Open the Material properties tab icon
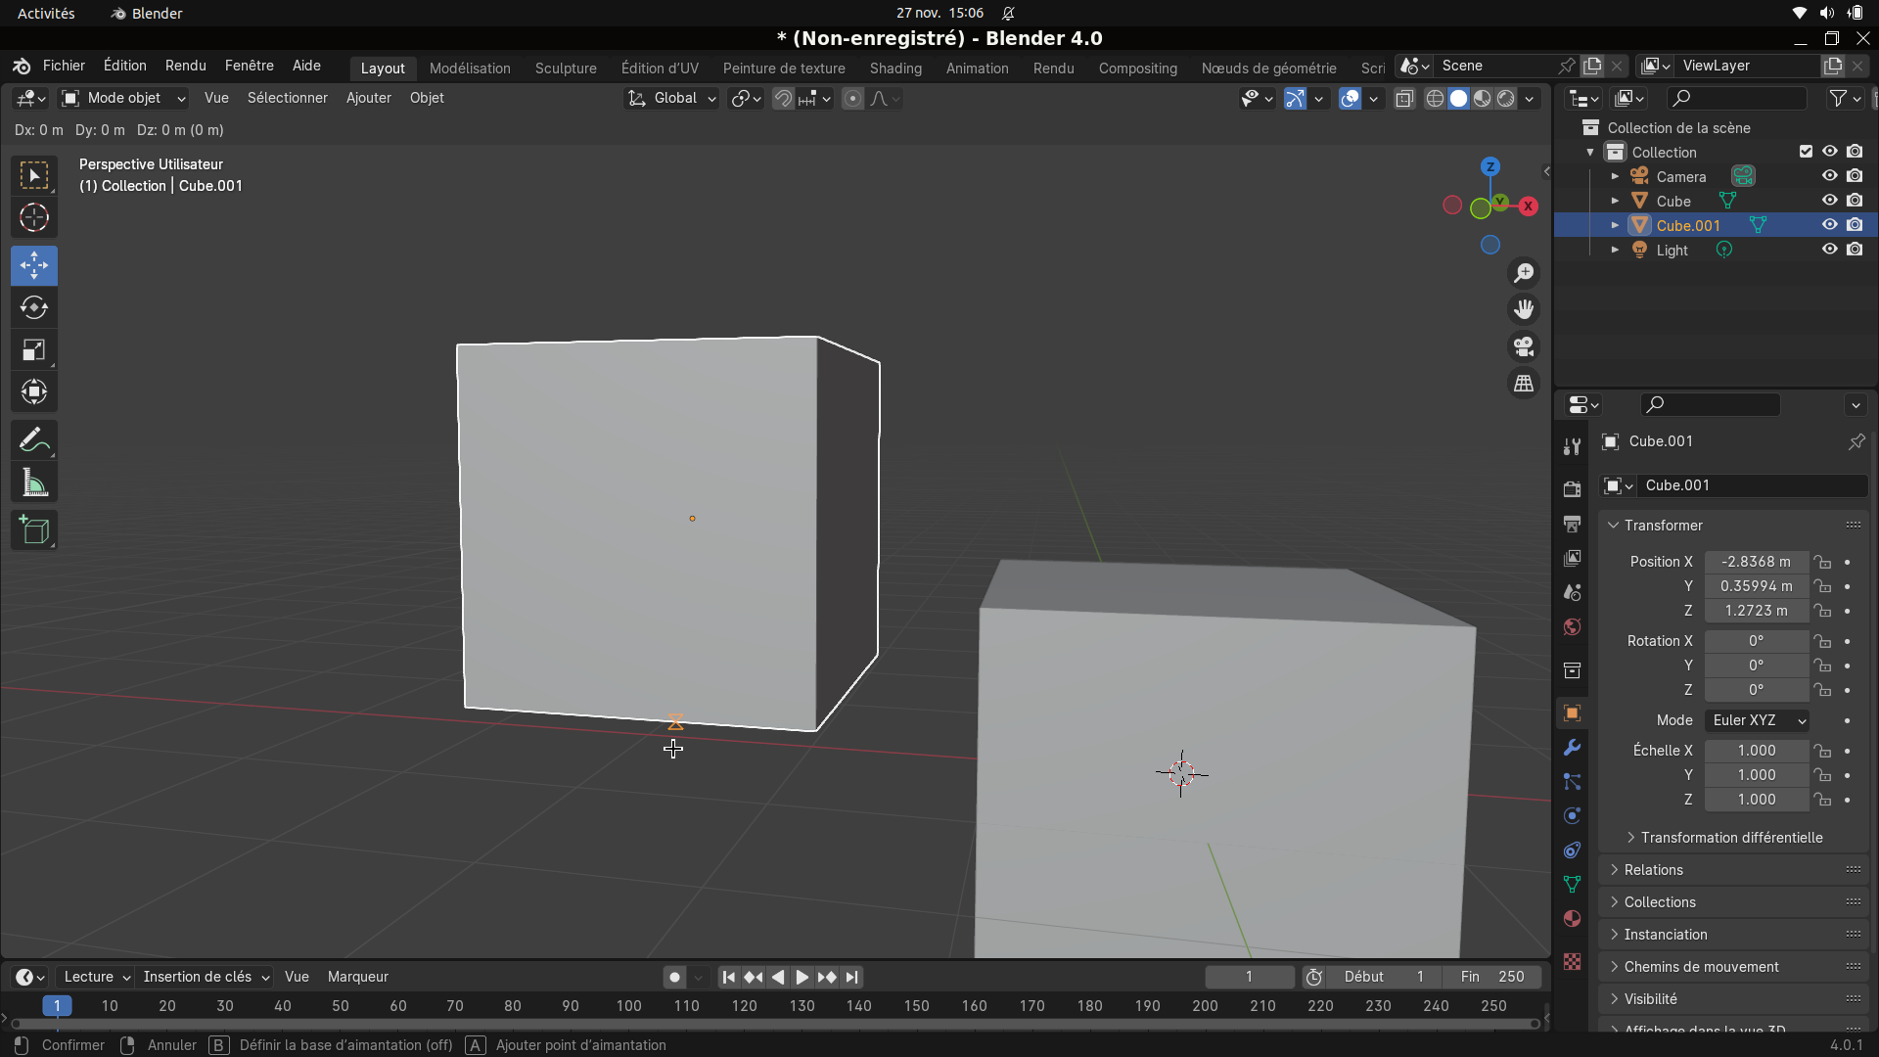This screenshot has height=1057, width=1879. [x=1572, y=919]
